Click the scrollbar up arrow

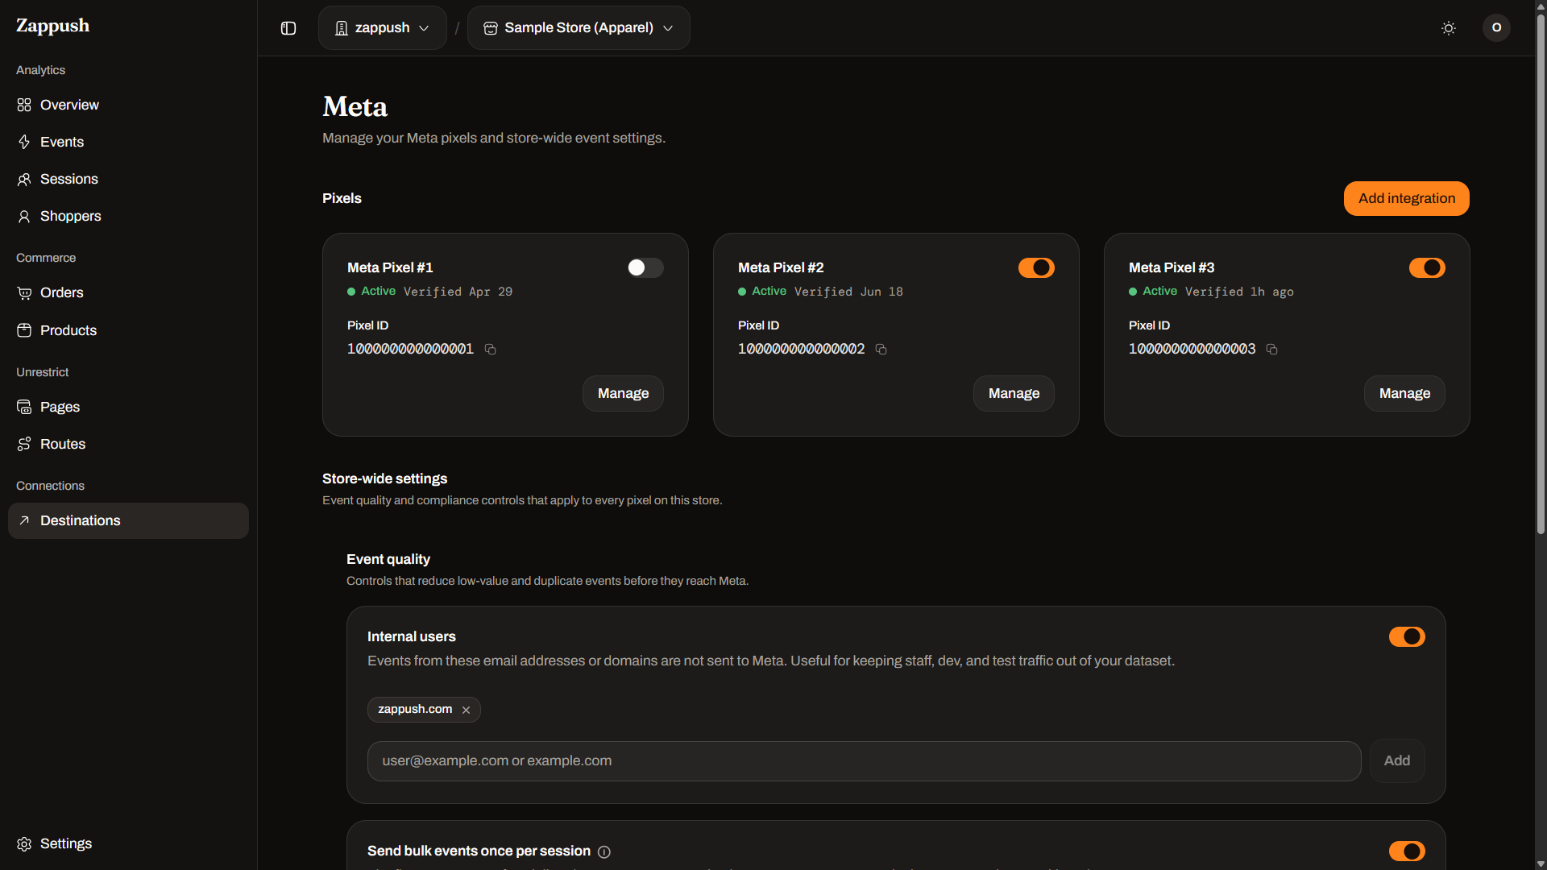(x=1541, y=6)
